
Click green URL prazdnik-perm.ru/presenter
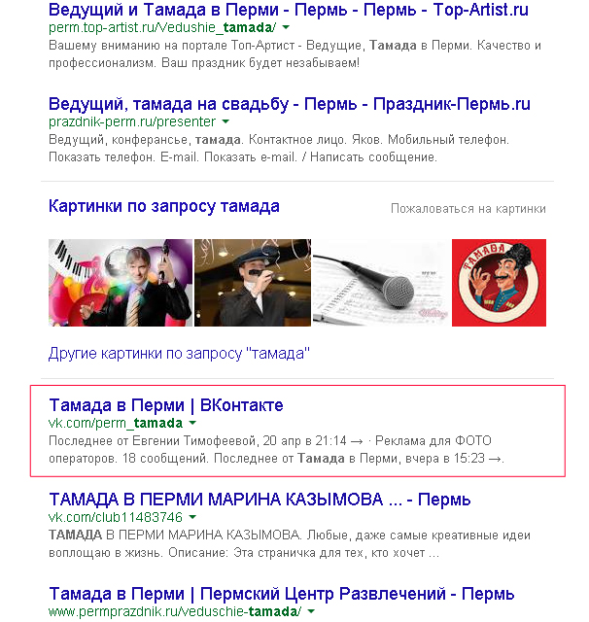(132, 121)
